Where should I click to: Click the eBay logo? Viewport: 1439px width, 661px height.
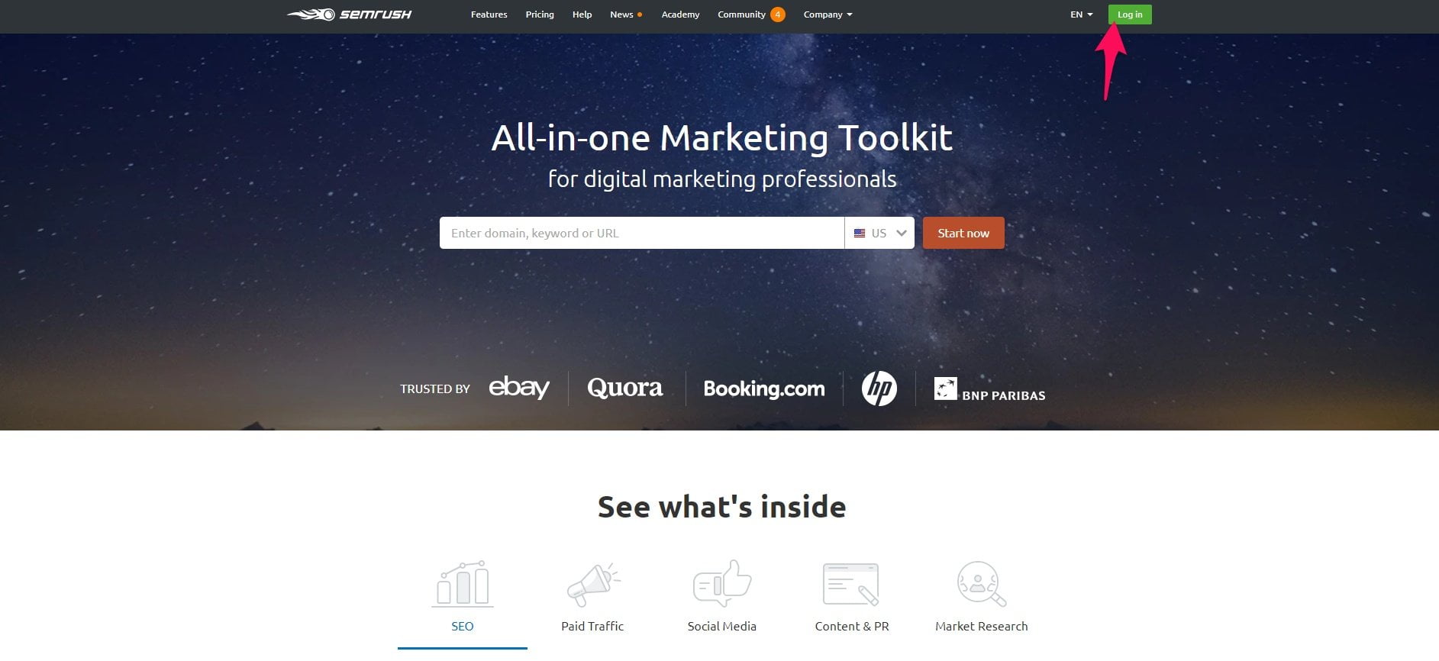tap(519, 388)
